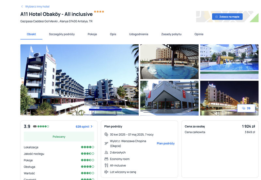Open covered pool photo thumbnail
The height and width of the screenshot is (180, 261).
tap(169, 62)
